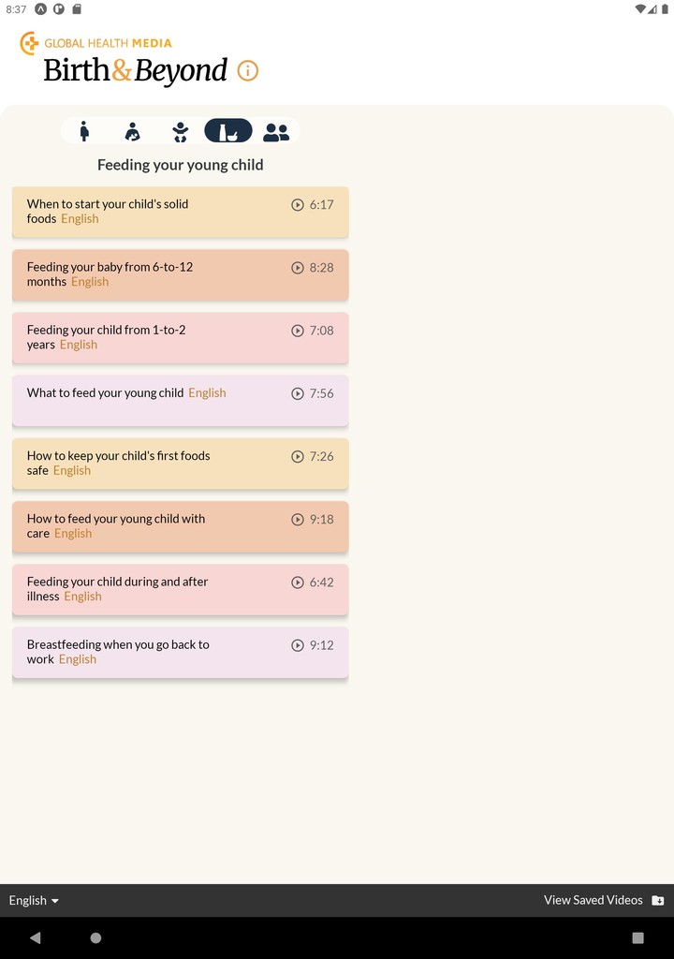Tap play icon for solid foods video
This screenshot has height=959, width=674.
pos(298,205)
